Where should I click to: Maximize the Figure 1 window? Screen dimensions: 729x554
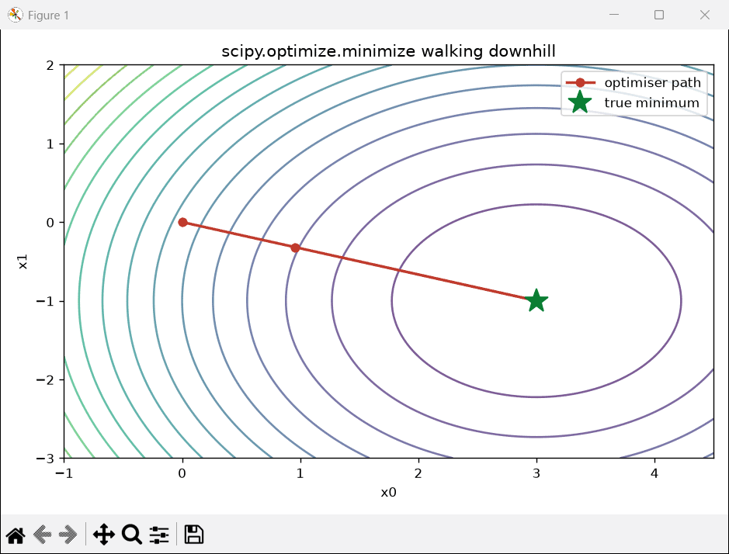(659, 15)
